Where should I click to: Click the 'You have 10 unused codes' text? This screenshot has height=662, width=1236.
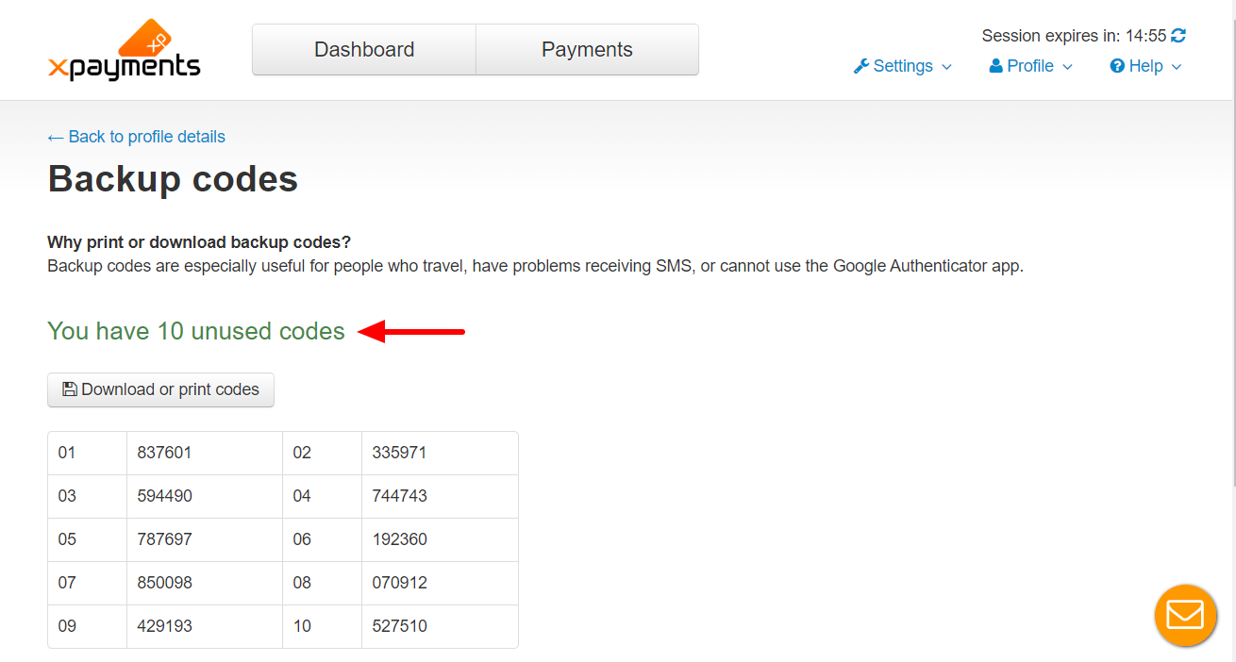[196, 331]
